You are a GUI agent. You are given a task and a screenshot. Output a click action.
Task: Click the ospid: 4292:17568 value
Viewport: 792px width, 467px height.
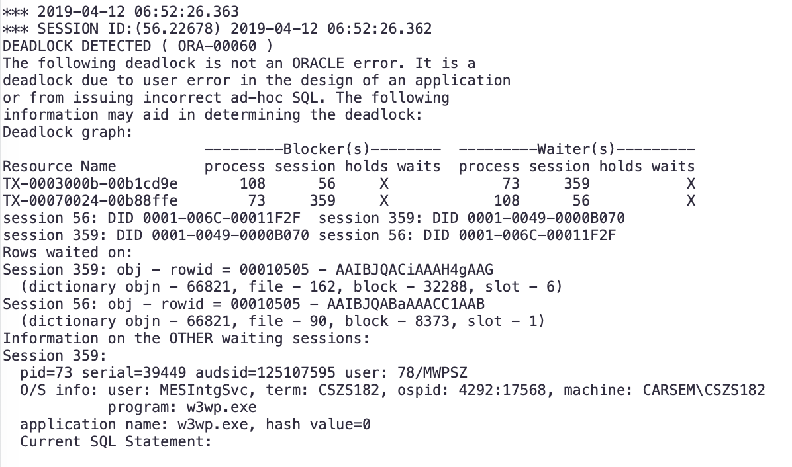click(473, 390)
